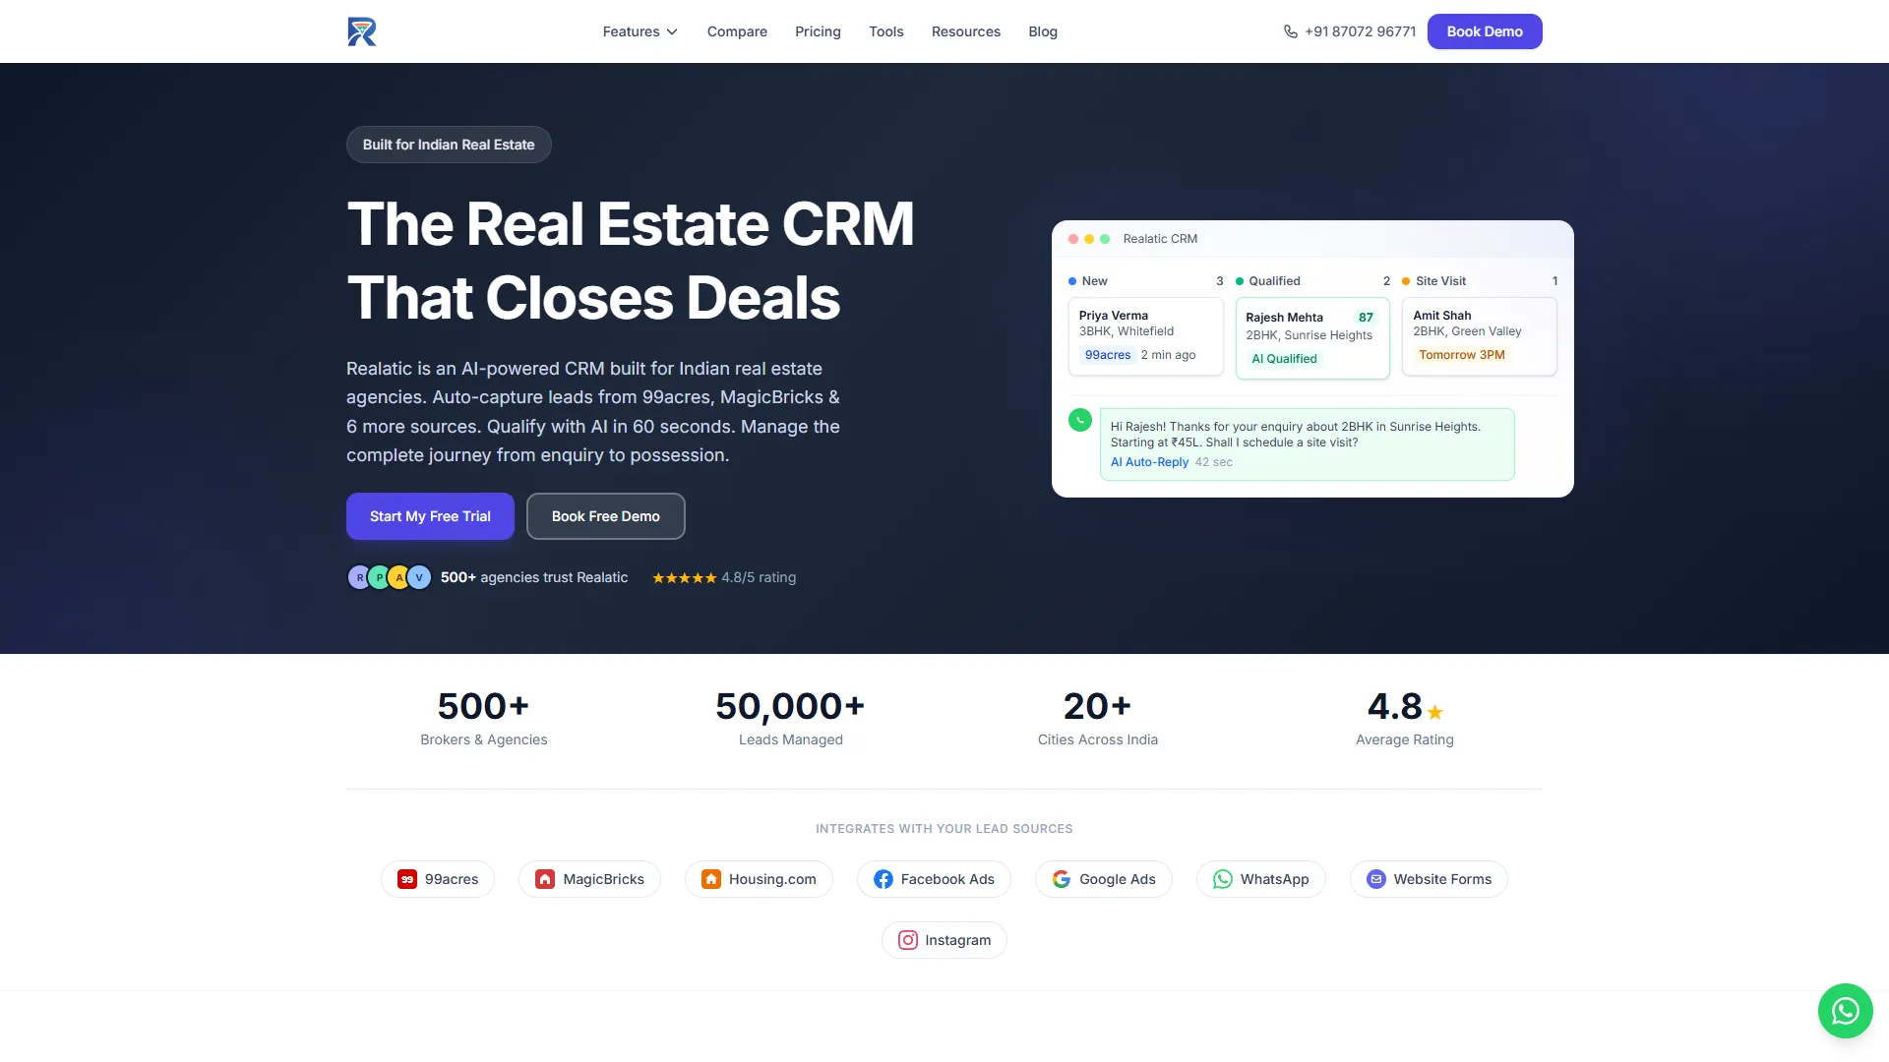This screenshot has width=1889, height=1062.
Task: Click the avatar labeled V
Action: [419, 577]
